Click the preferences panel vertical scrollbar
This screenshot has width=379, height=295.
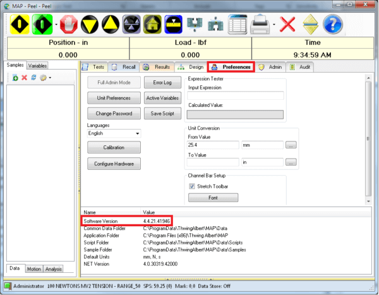(368, 139)
